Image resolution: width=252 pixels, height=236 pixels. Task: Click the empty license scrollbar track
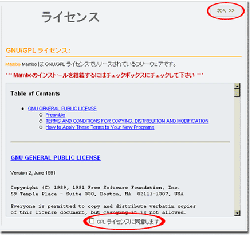(237, 153)
